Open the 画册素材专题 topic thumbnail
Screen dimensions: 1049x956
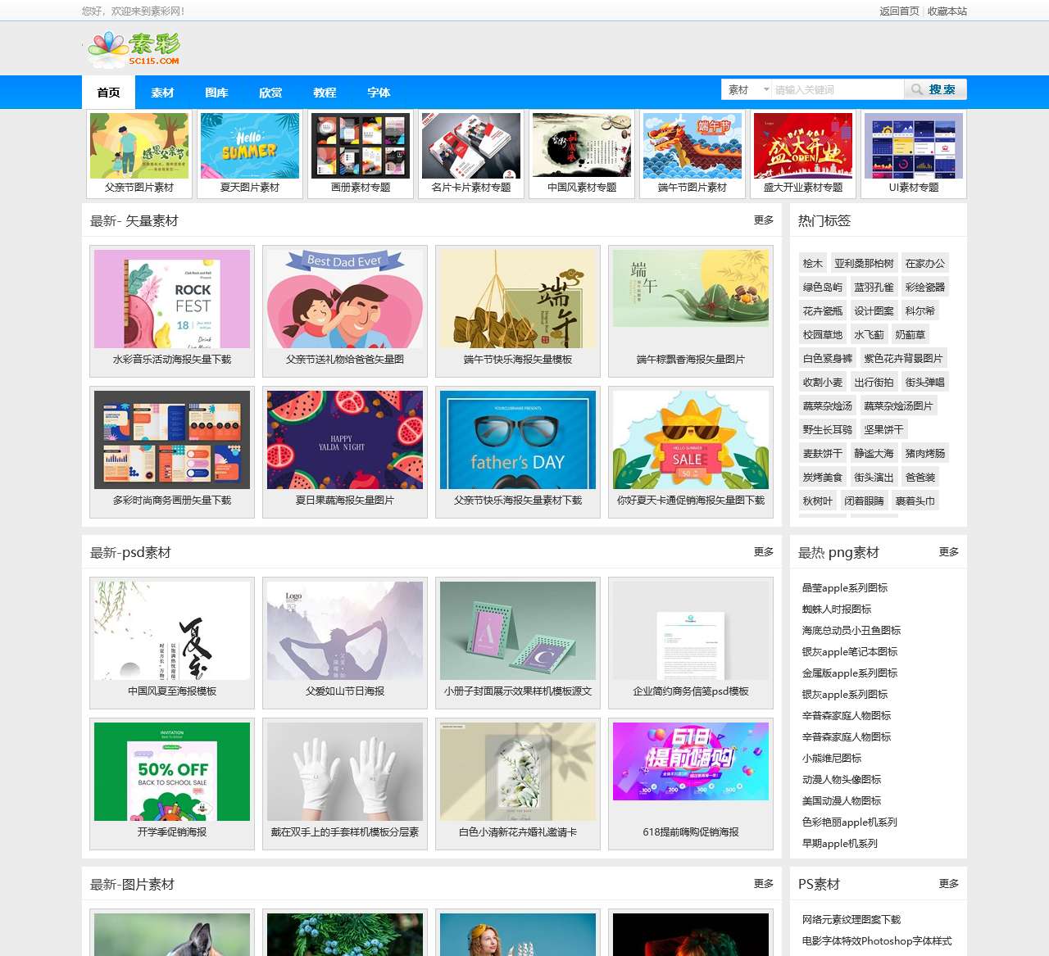pos(361,146)
